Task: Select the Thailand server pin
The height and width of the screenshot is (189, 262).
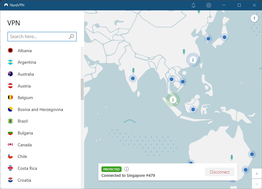Action: click(172, 79)
